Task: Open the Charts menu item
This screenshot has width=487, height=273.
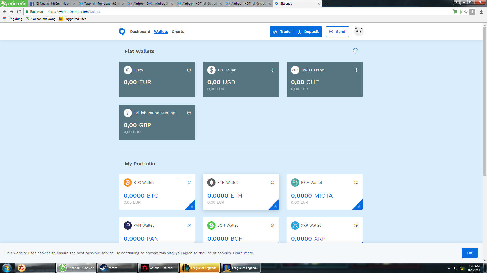Action: [178, 32]
